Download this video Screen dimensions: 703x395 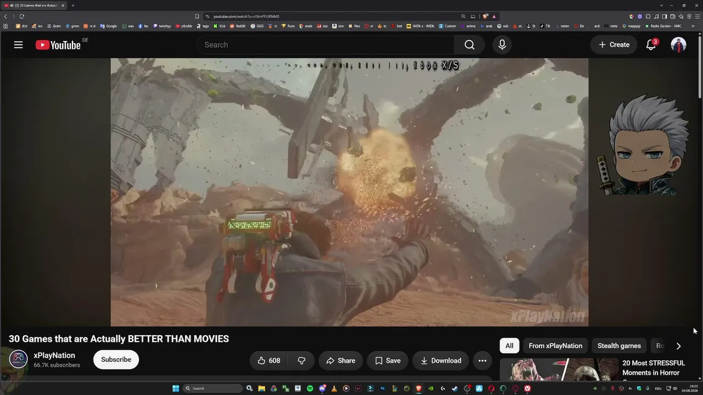point(440,360)
